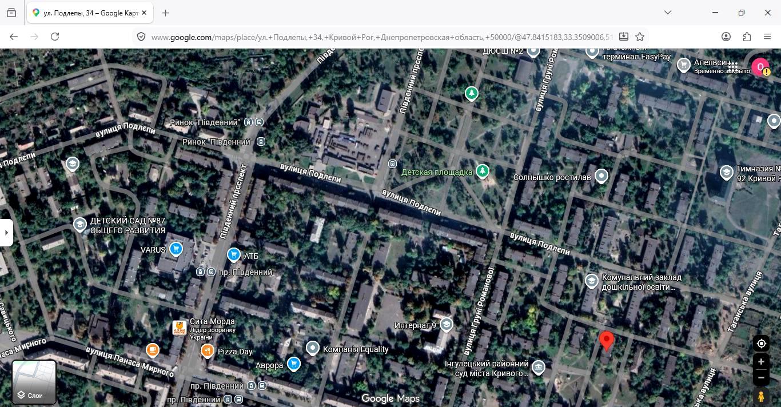Install the site as an app icon

coord(624,37)
